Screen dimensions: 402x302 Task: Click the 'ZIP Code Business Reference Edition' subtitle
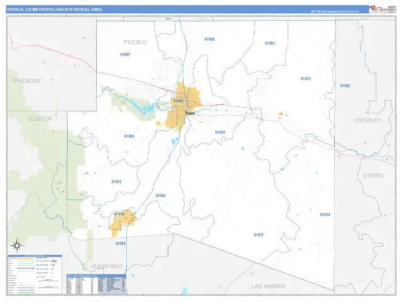pyautogui.click(x=335, y=11)
